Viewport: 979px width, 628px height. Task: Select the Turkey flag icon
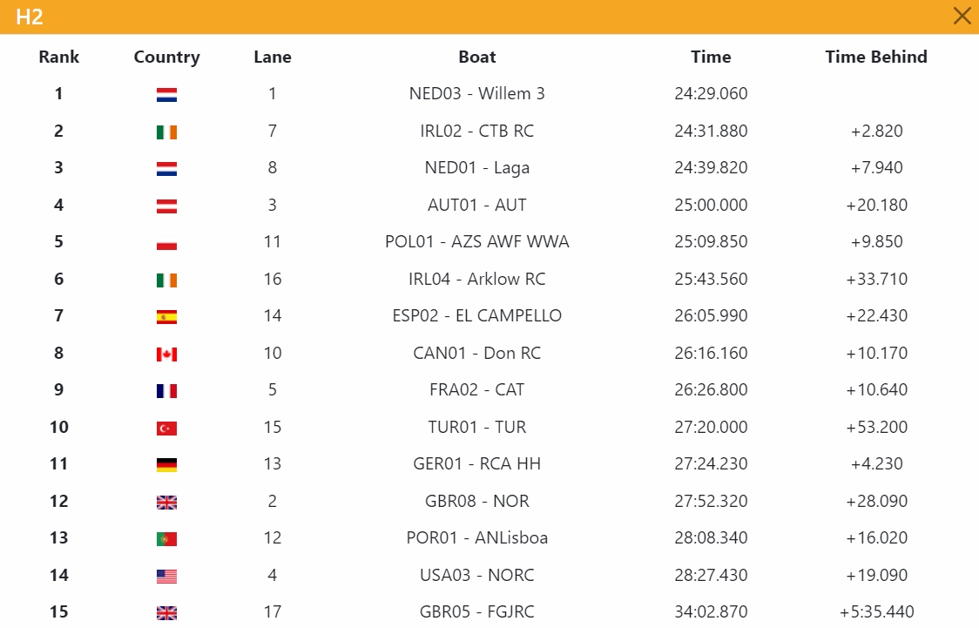click(x=166, y=429)
